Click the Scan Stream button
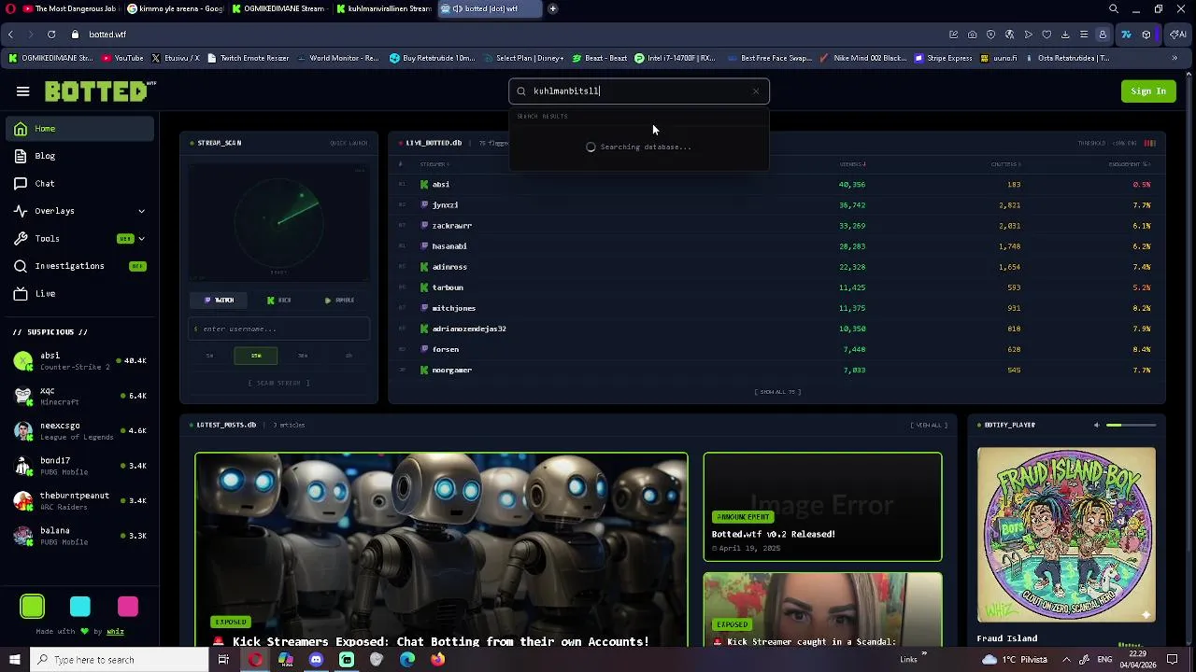 point(278,383)
